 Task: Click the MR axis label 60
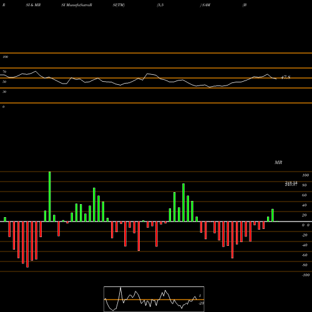(x=305, y=195)
